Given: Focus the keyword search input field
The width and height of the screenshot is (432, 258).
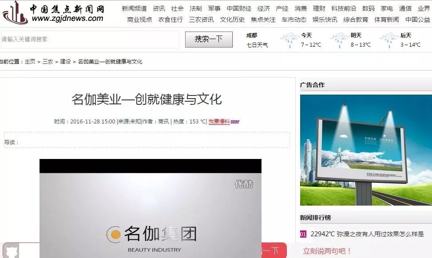Looking at the screenshot, I should 90,40.
